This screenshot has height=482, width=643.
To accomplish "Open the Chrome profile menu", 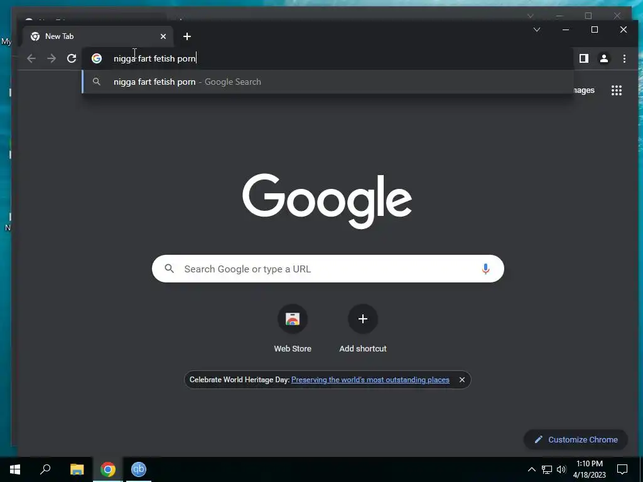I will coord(604,58).
